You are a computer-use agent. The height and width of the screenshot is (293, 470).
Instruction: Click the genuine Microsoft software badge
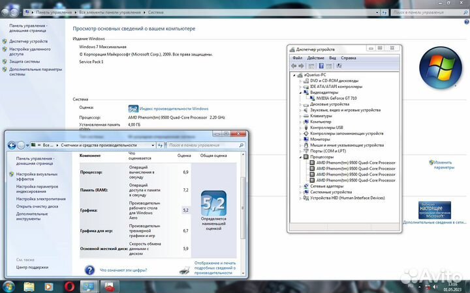(x=435, y=210)
